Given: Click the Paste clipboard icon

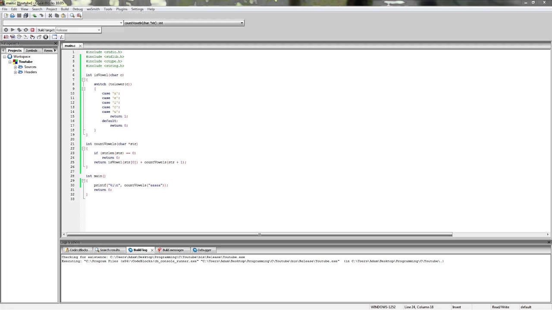Looking at the screenshot, I should pyautogui.click(x=63, y=15).
